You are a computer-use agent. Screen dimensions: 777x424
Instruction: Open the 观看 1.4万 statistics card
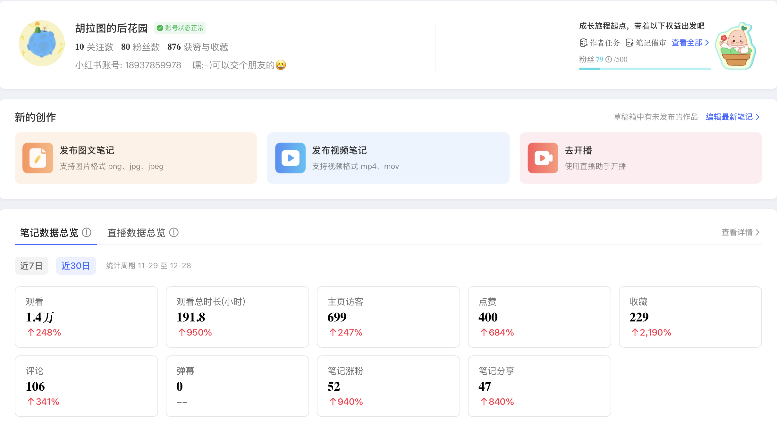(x=86, y=317)
